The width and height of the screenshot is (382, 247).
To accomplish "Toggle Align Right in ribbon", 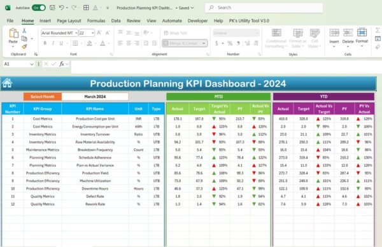I will [x=137, y=43].
